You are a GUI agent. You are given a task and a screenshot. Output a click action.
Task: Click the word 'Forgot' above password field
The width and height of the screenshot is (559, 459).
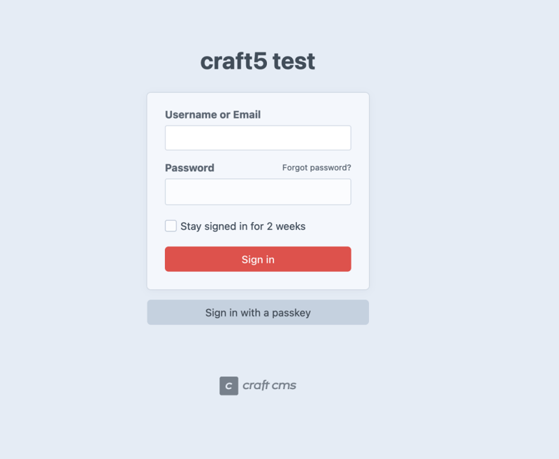[x=295, y=168]
